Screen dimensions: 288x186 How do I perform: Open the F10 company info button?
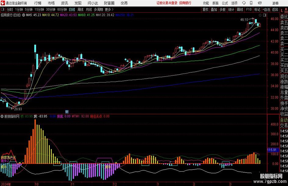(249, 9)
